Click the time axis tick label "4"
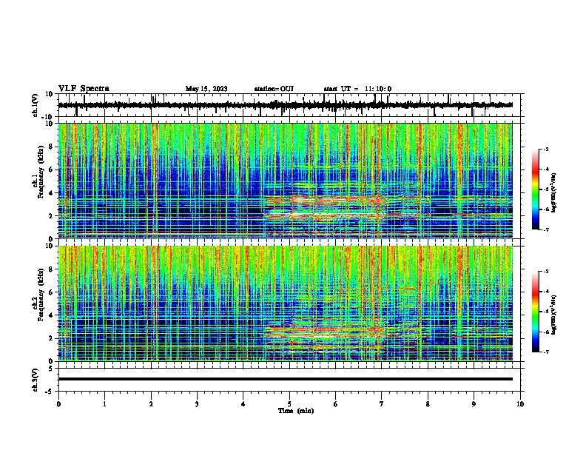 [x=243, y=404]
